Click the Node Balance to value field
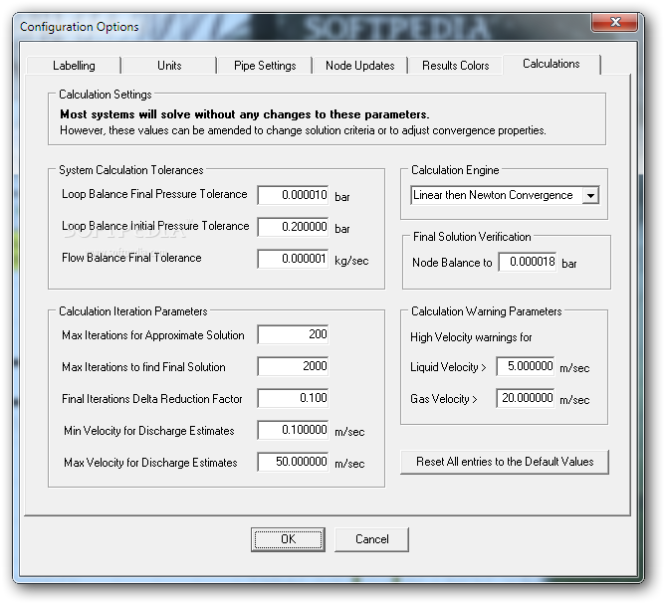The width and height of the screenshot is (665, 604). point(528,262)
